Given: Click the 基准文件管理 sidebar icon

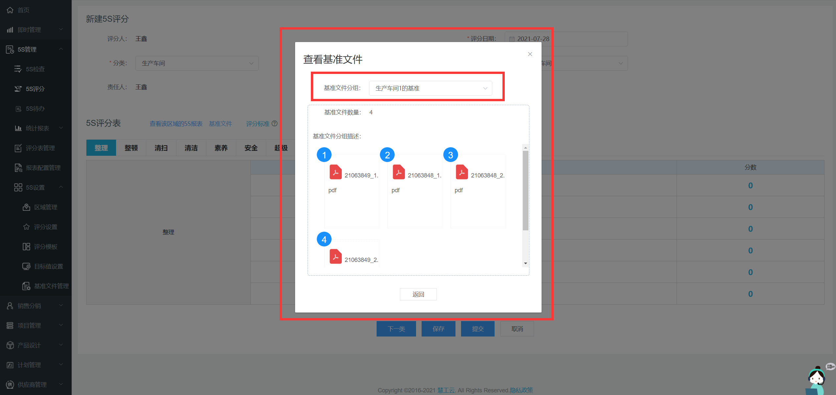Looking at the screenshot, I should 26,286.
